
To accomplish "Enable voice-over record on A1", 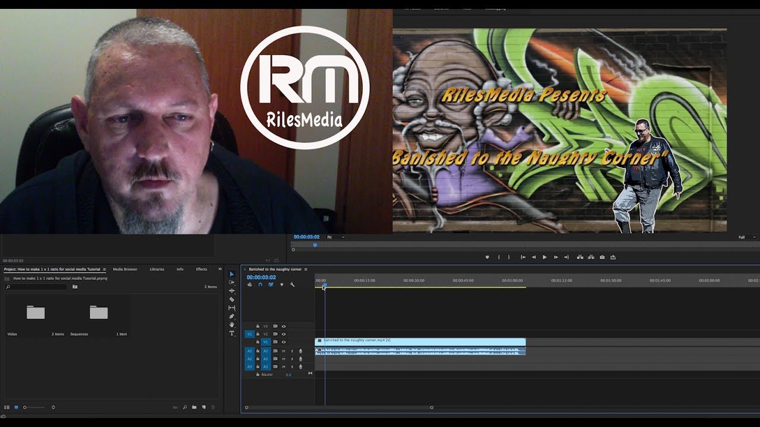I will 300,351.
